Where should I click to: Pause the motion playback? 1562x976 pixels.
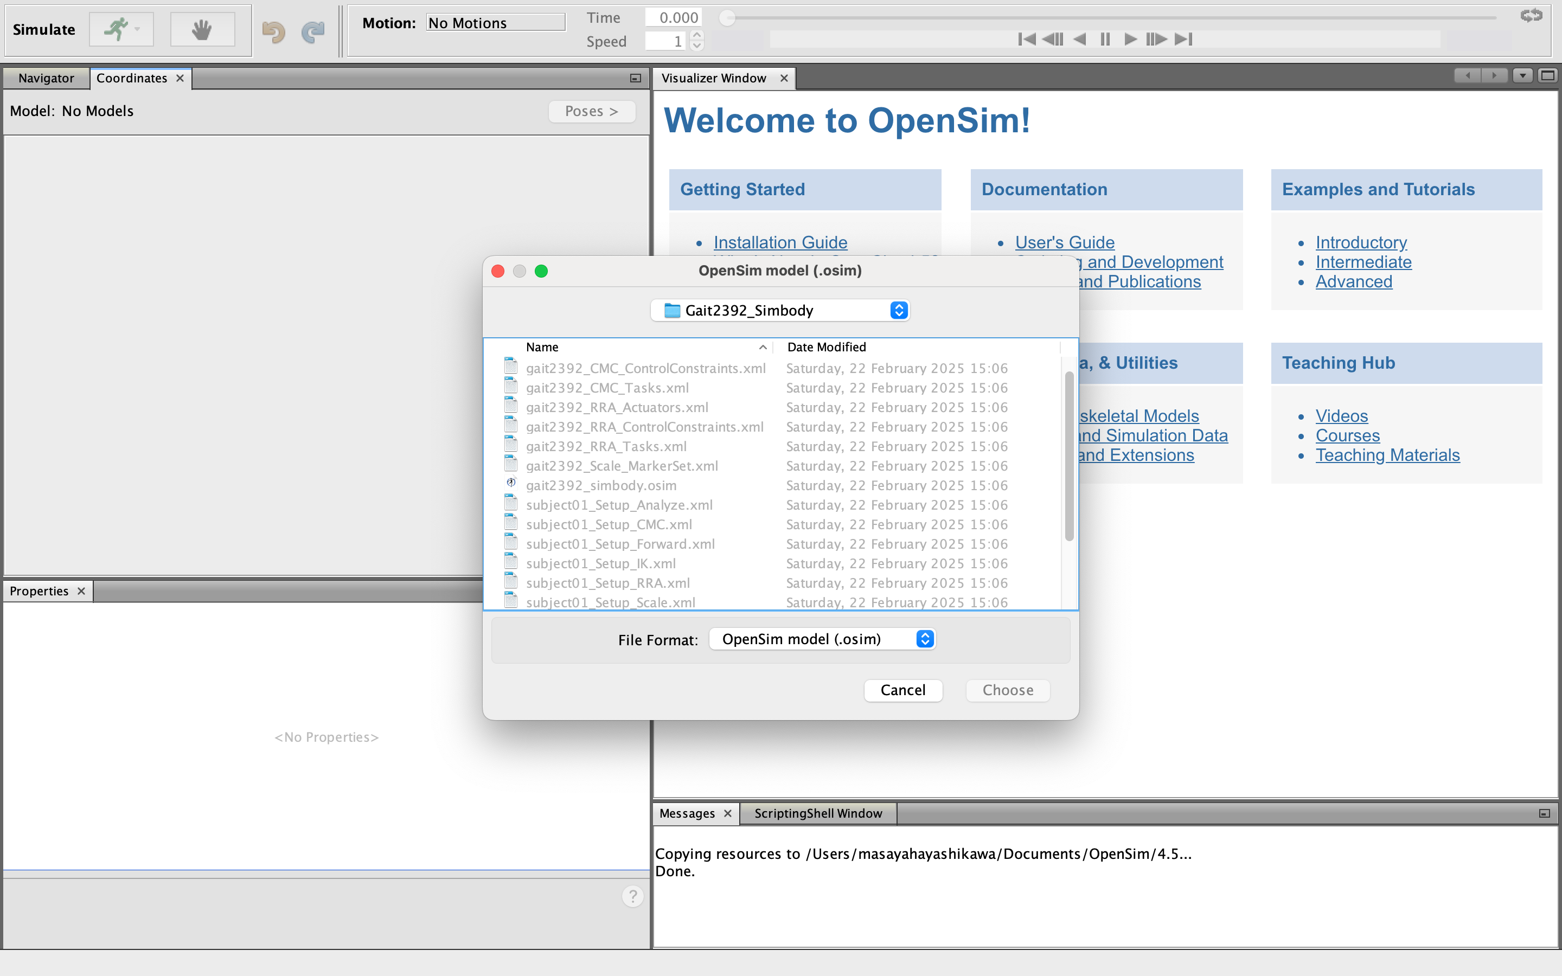click(1105, 40)
